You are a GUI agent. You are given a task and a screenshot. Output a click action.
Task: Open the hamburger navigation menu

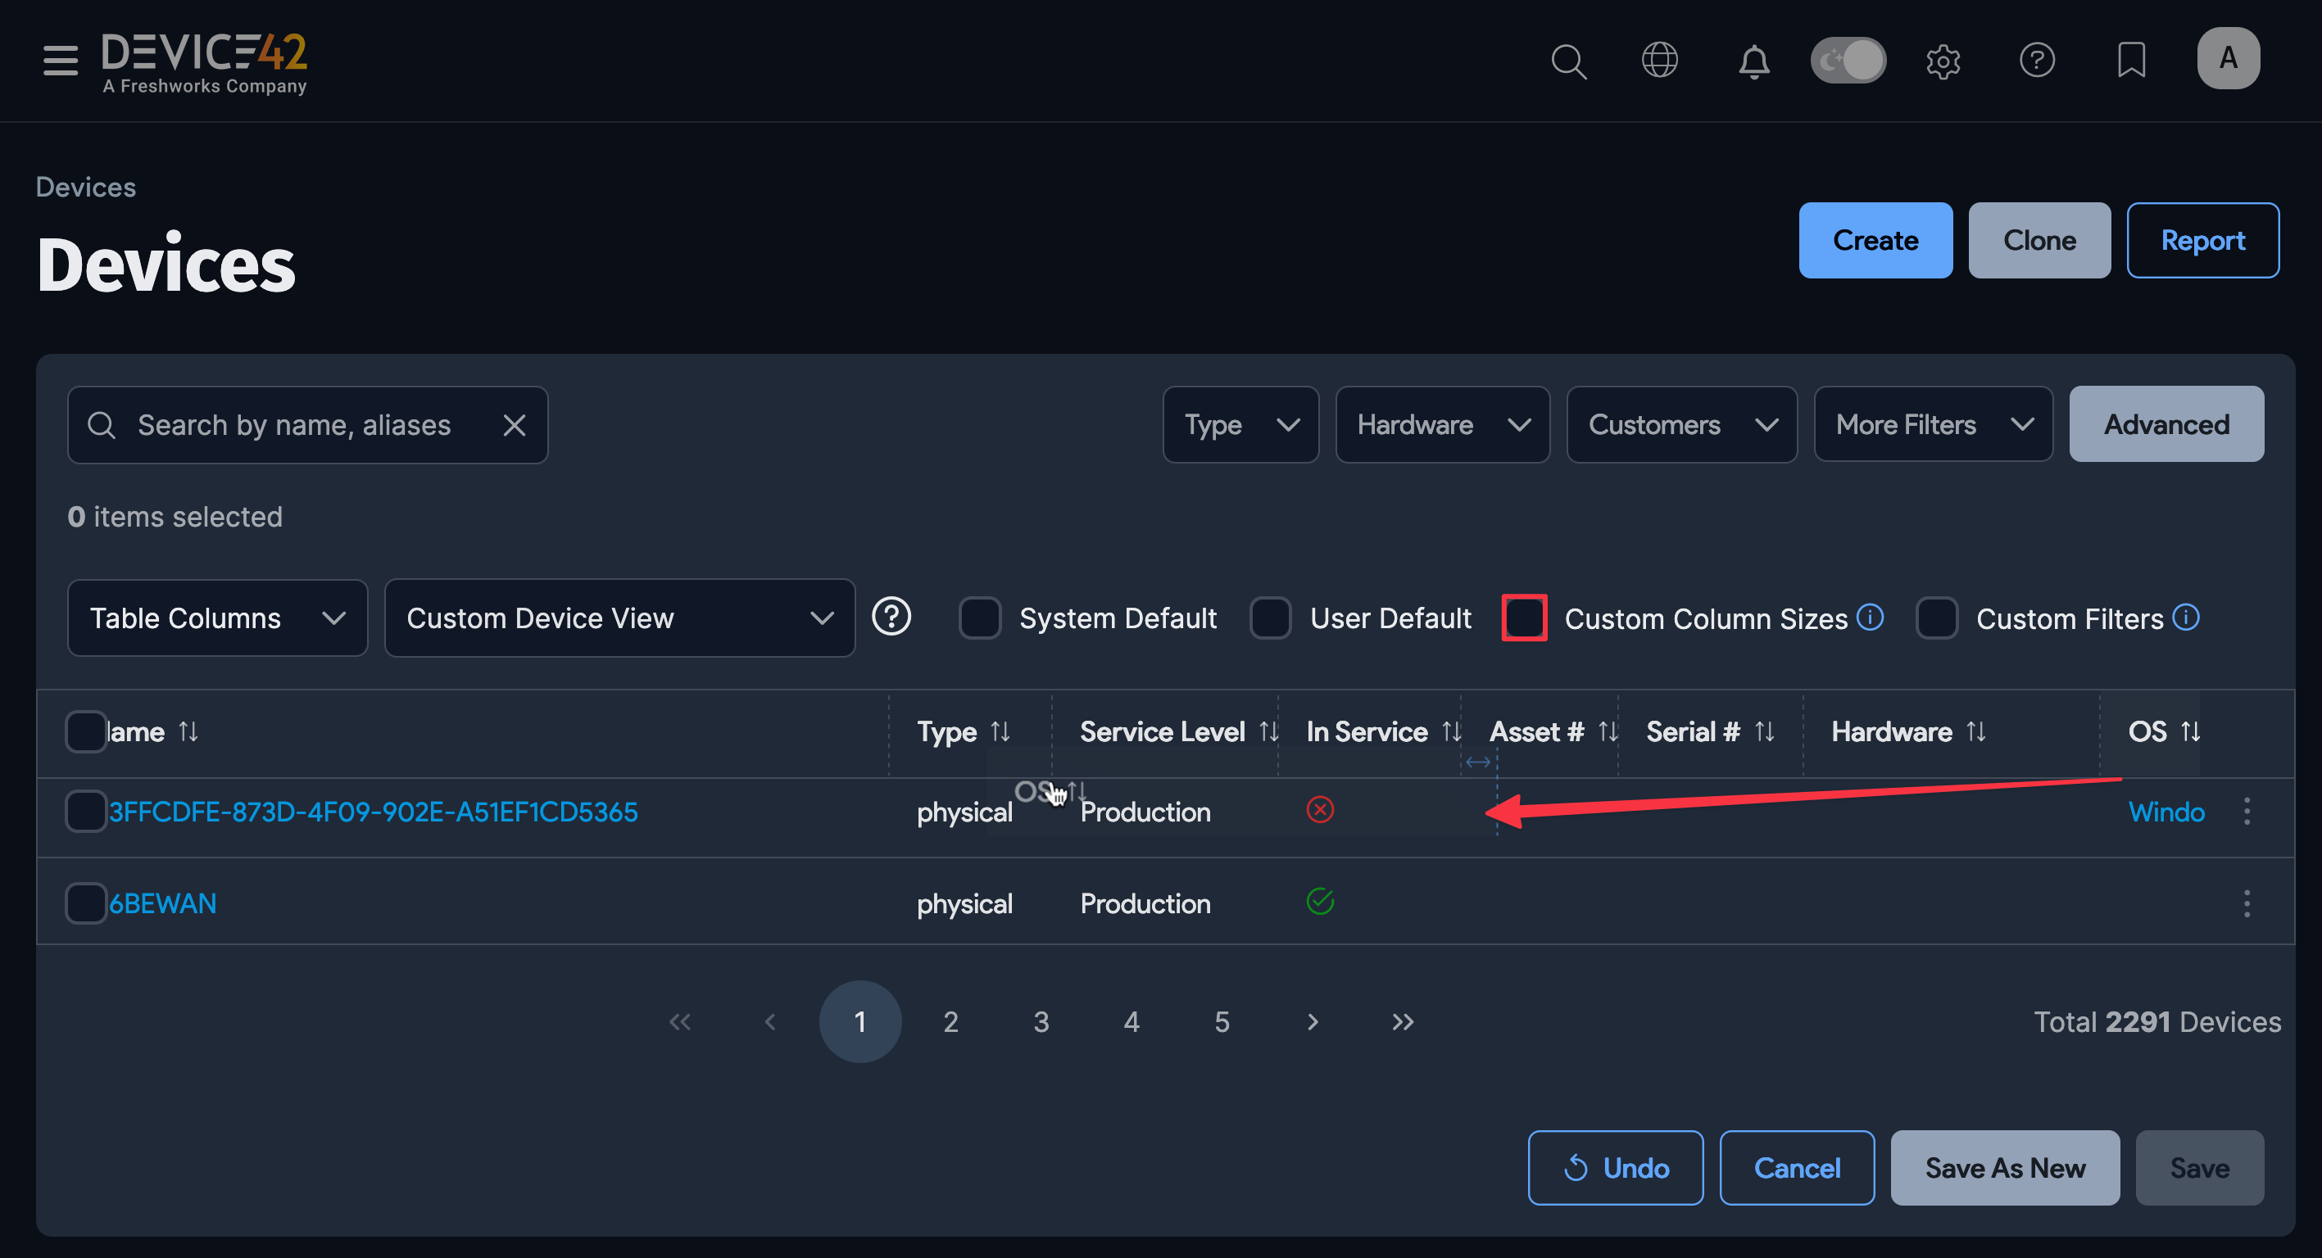(x=60, y=61)
